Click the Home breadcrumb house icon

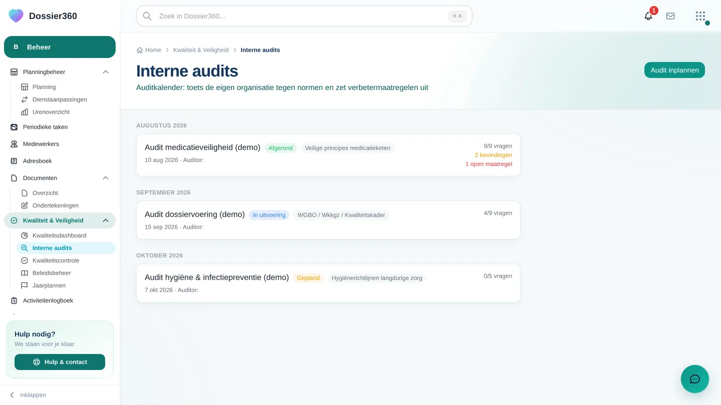140,50
